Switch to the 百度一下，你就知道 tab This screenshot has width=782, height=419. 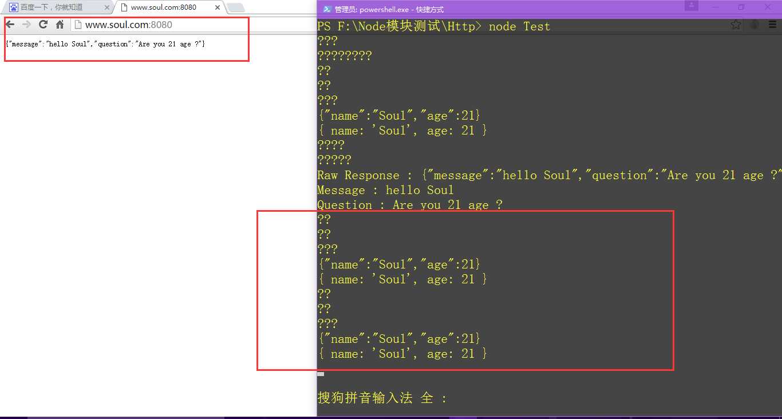coord(57,7)
